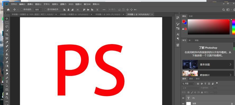Open the Character panel icon

(x=178, y=34)
